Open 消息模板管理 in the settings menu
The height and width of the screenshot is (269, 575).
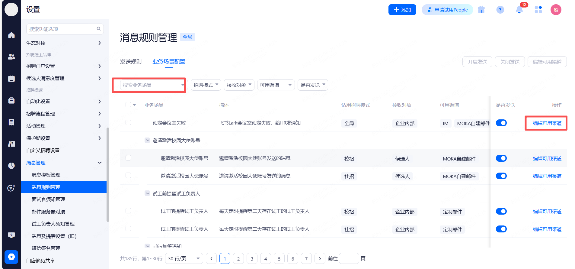click(46, 175)
